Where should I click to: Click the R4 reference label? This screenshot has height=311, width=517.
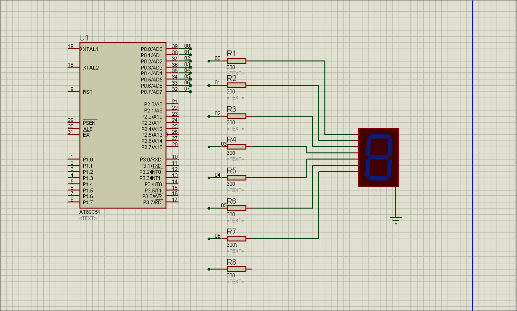(232, 140)
